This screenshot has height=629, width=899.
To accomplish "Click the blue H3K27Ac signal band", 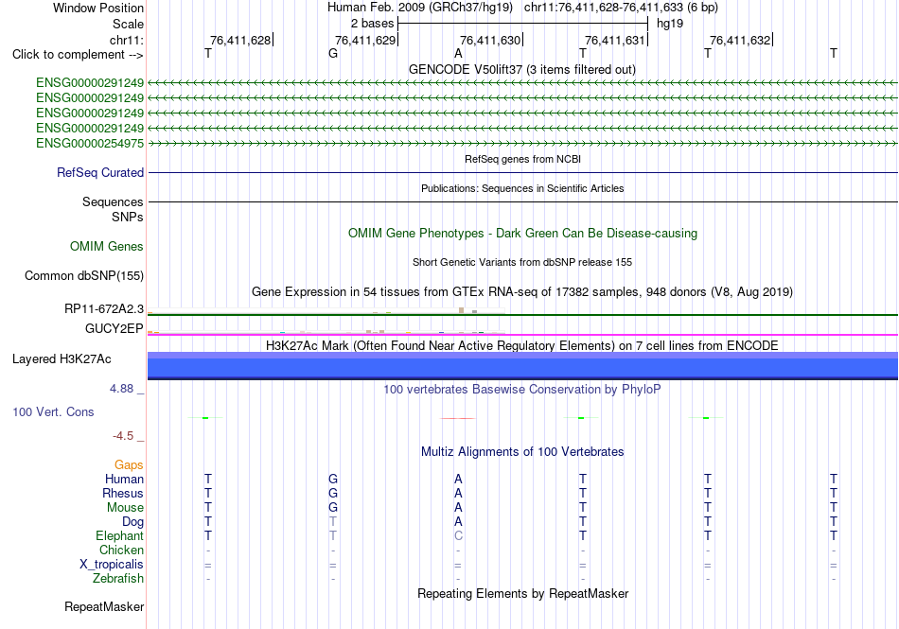I will point(522,365).
